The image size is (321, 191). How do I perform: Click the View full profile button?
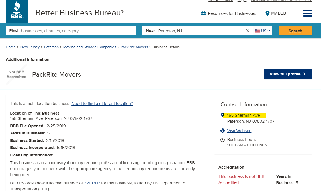pyautogui.click(x=288, y=74)
